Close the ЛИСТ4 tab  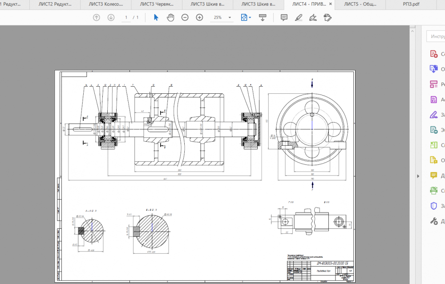330,4
